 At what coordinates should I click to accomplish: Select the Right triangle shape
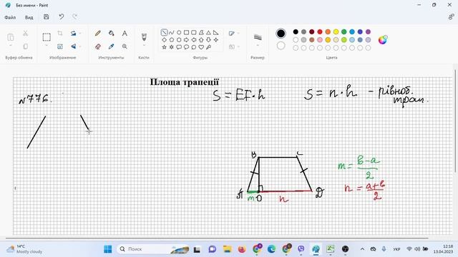pos(216,32)
